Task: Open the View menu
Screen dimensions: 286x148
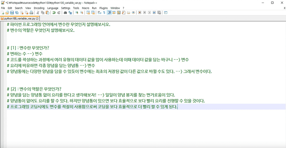Action: point(28,8)
